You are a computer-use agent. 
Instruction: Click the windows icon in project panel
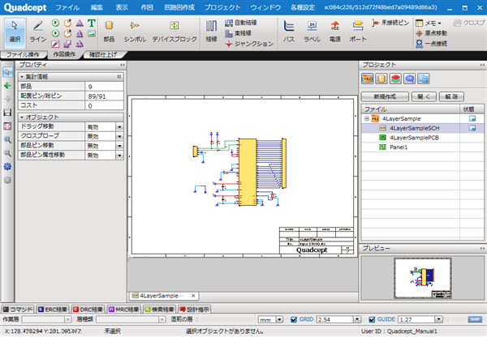[424, 79]
